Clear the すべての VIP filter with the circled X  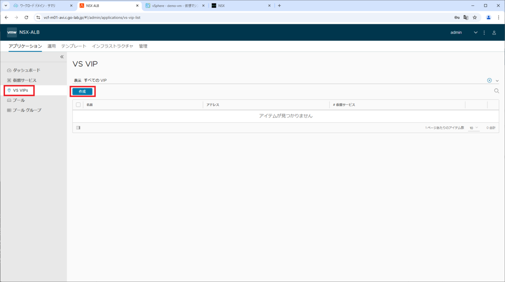pos(489,80)
